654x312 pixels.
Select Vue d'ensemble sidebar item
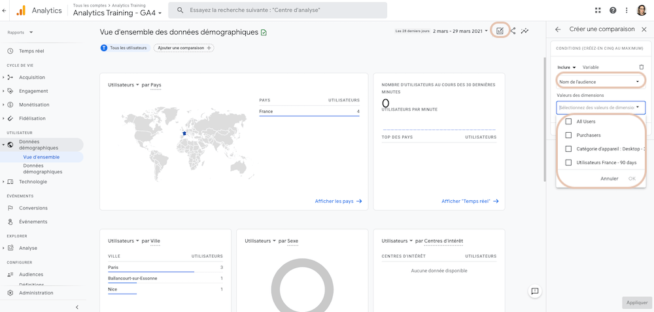(x=41, y=157)
